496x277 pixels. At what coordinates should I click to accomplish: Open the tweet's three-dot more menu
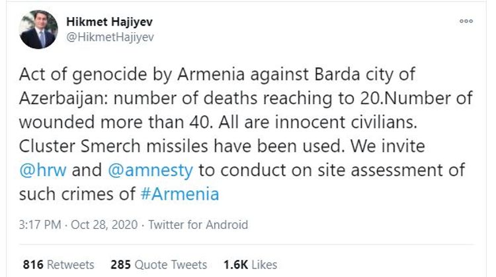[x=466, y=21]
